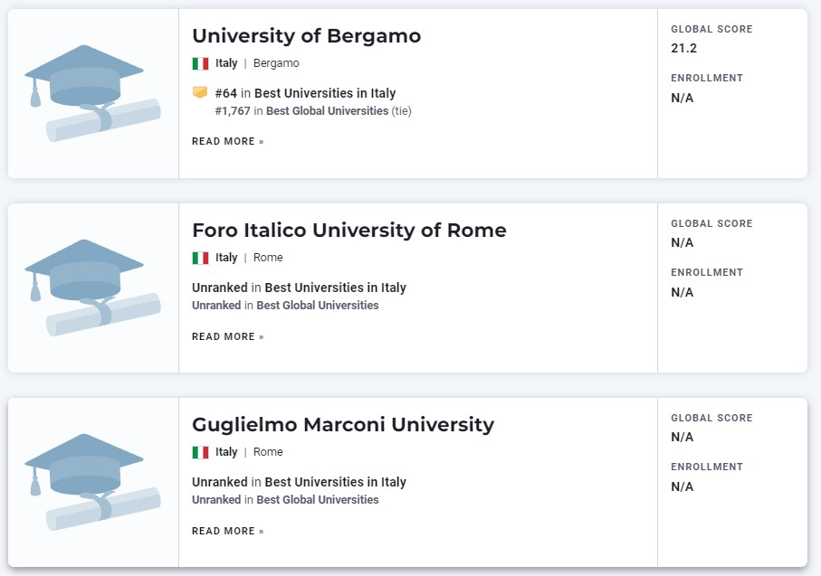
Task: Click Read More for Foro Italico University
Action: 228,336
